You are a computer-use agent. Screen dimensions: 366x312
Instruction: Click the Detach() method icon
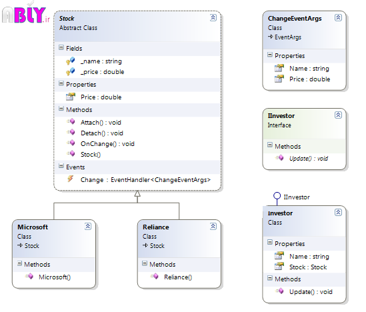point(71,132)
